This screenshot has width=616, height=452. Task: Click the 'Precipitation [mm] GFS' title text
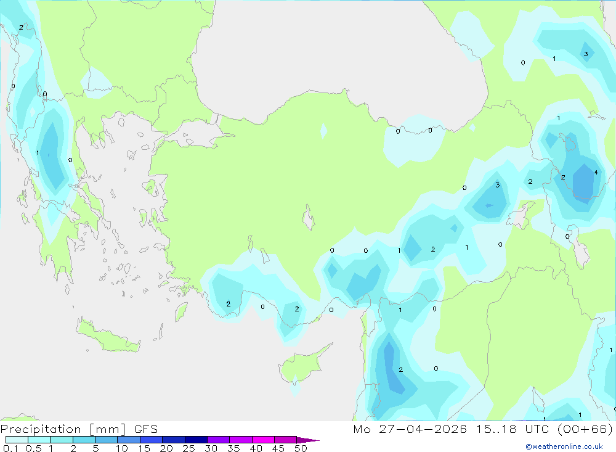pyautogui.click(x=79, y=429)
